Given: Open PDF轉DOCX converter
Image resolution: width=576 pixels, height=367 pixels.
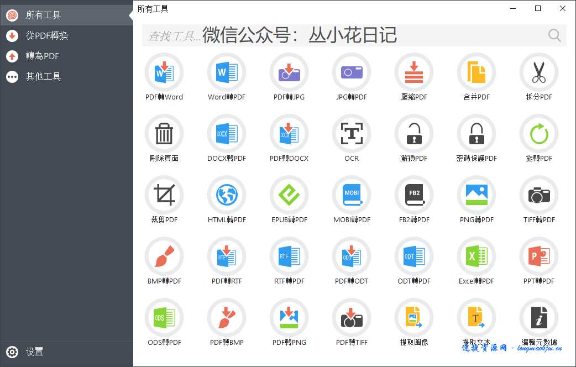Looking at the screenshot, I should pos(289,134).
